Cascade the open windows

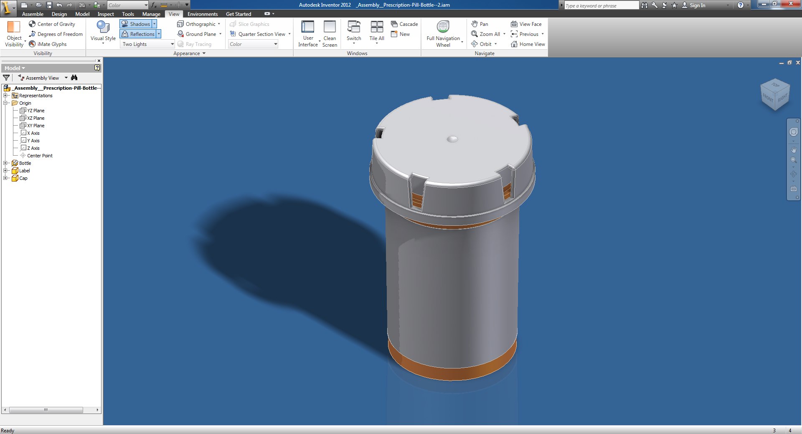404,24
